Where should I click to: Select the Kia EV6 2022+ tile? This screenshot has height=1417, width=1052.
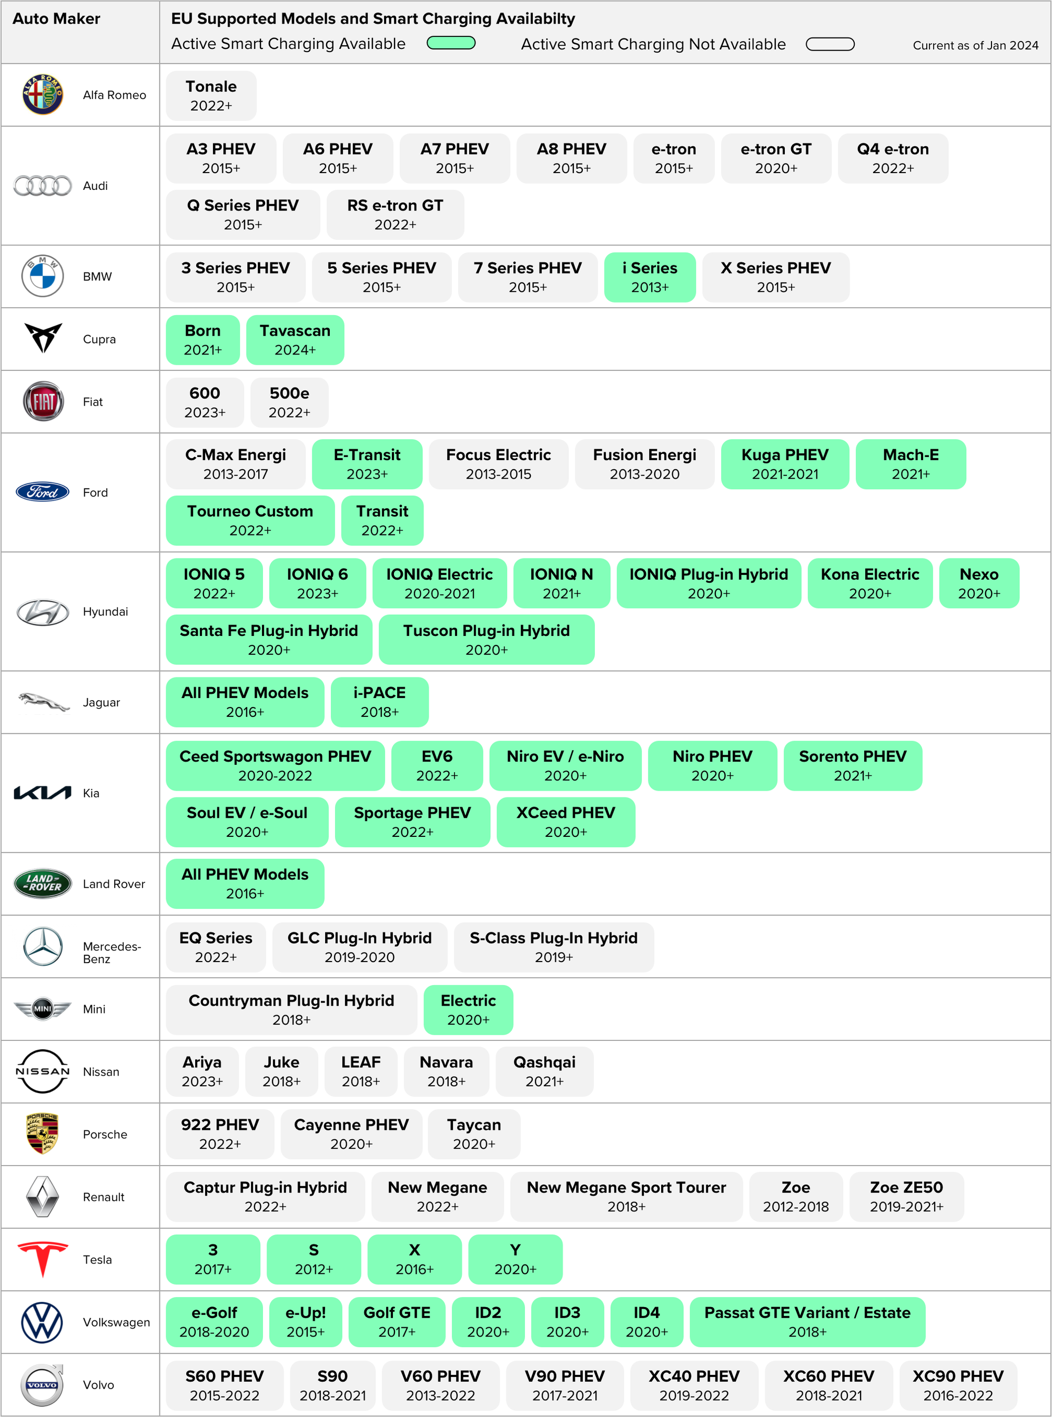[437, 765]
